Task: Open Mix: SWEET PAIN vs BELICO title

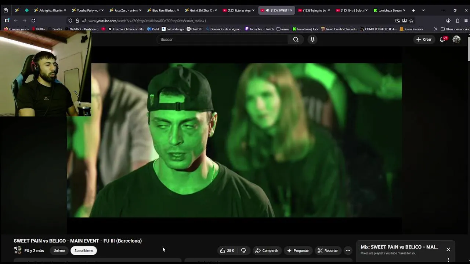Action: pos(399,247)
